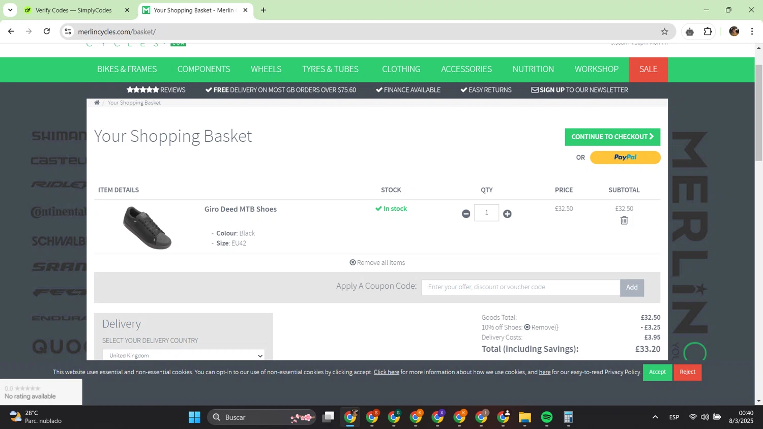Open Workshop menu
The image size is (763, 429).
tap(597, 69)
